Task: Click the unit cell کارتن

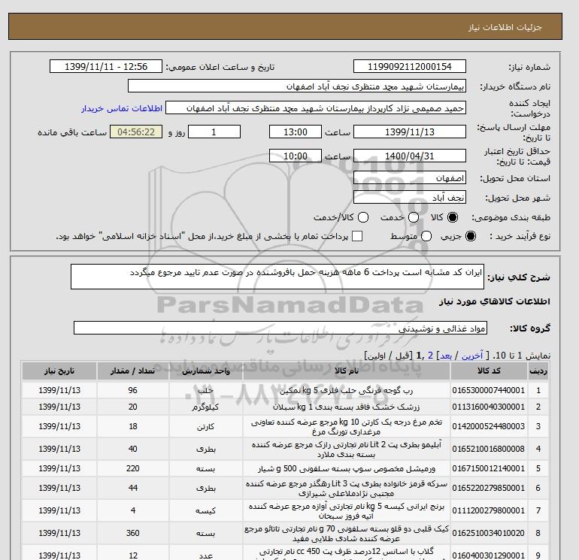Action: tap(206, 426)
